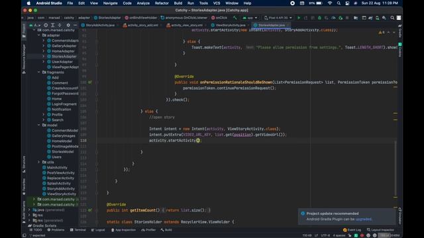Open the App Inspection tool window
This screenshot has width=424, height=238.
(123, 230)
